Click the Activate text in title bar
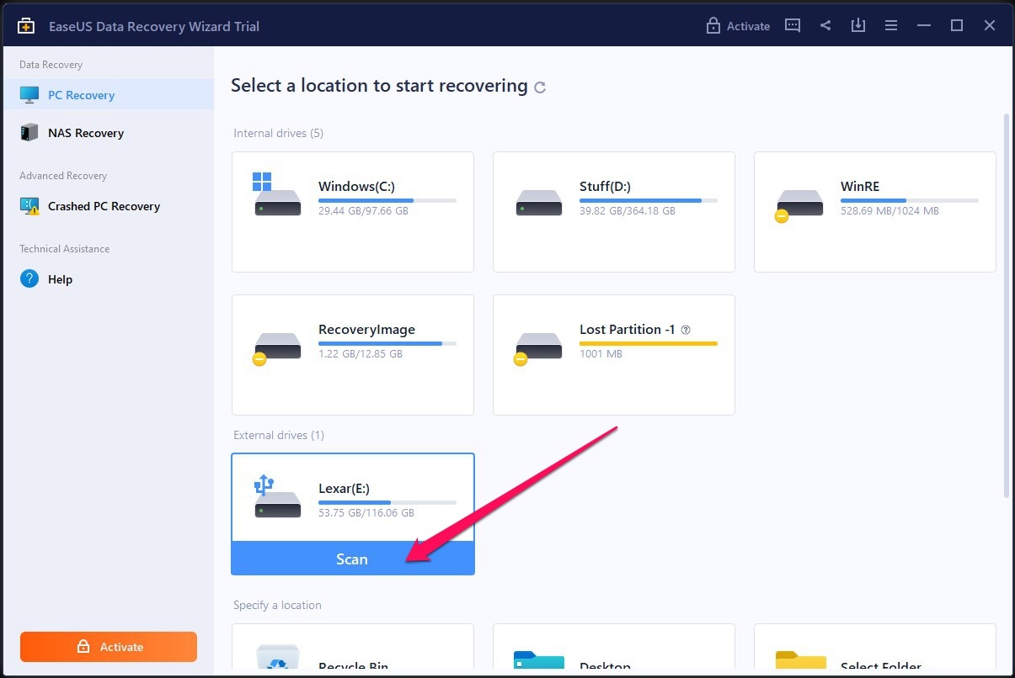The height and width of the screenshot is (678, 1015). click(748, 26)
